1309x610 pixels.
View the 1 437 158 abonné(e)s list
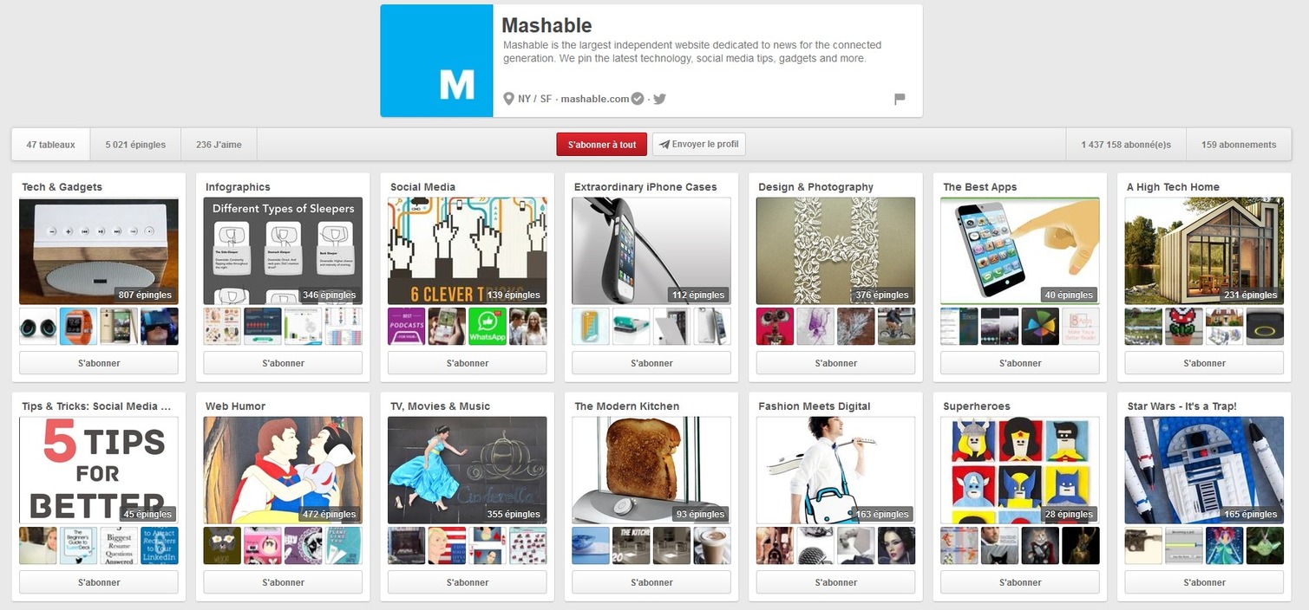1126,145
